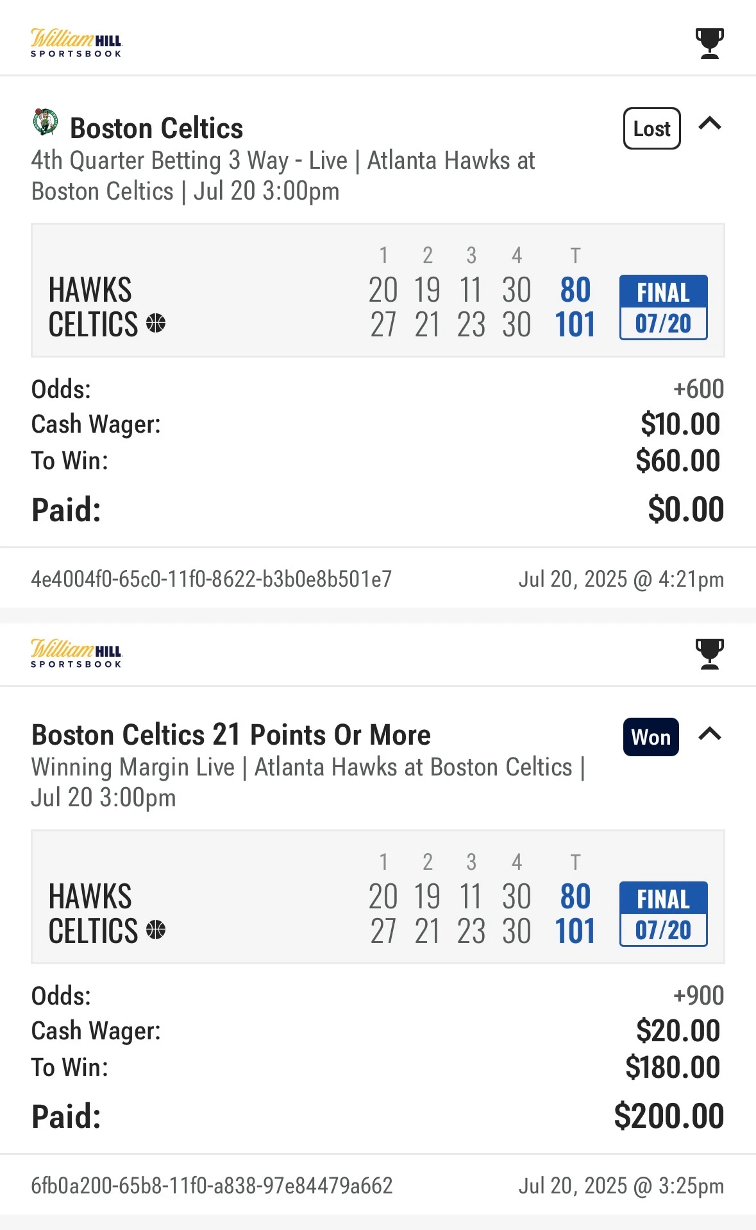
Task: Tap the +600 odds value
Action: (698, 389)
